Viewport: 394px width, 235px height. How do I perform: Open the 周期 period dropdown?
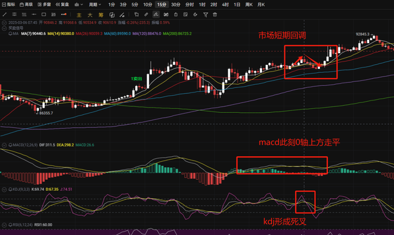95,4
